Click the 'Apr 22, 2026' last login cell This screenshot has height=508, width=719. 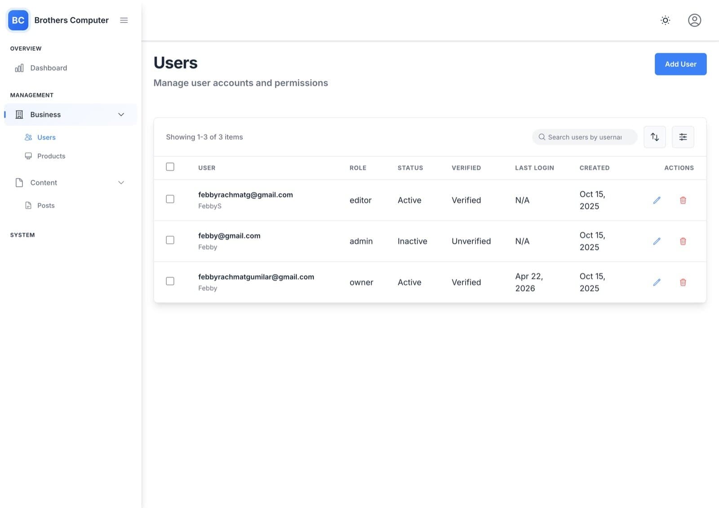click(x=529, y=282)
